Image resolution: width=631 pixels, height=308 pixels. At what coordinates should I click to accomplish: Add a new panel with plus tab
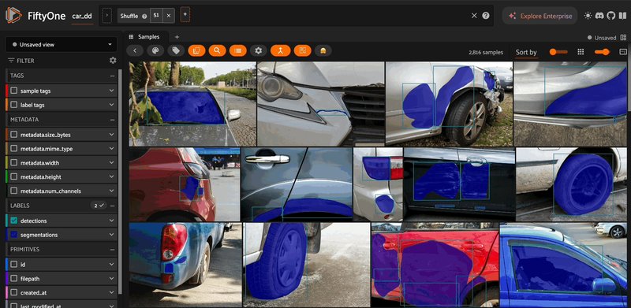(177, 37)
